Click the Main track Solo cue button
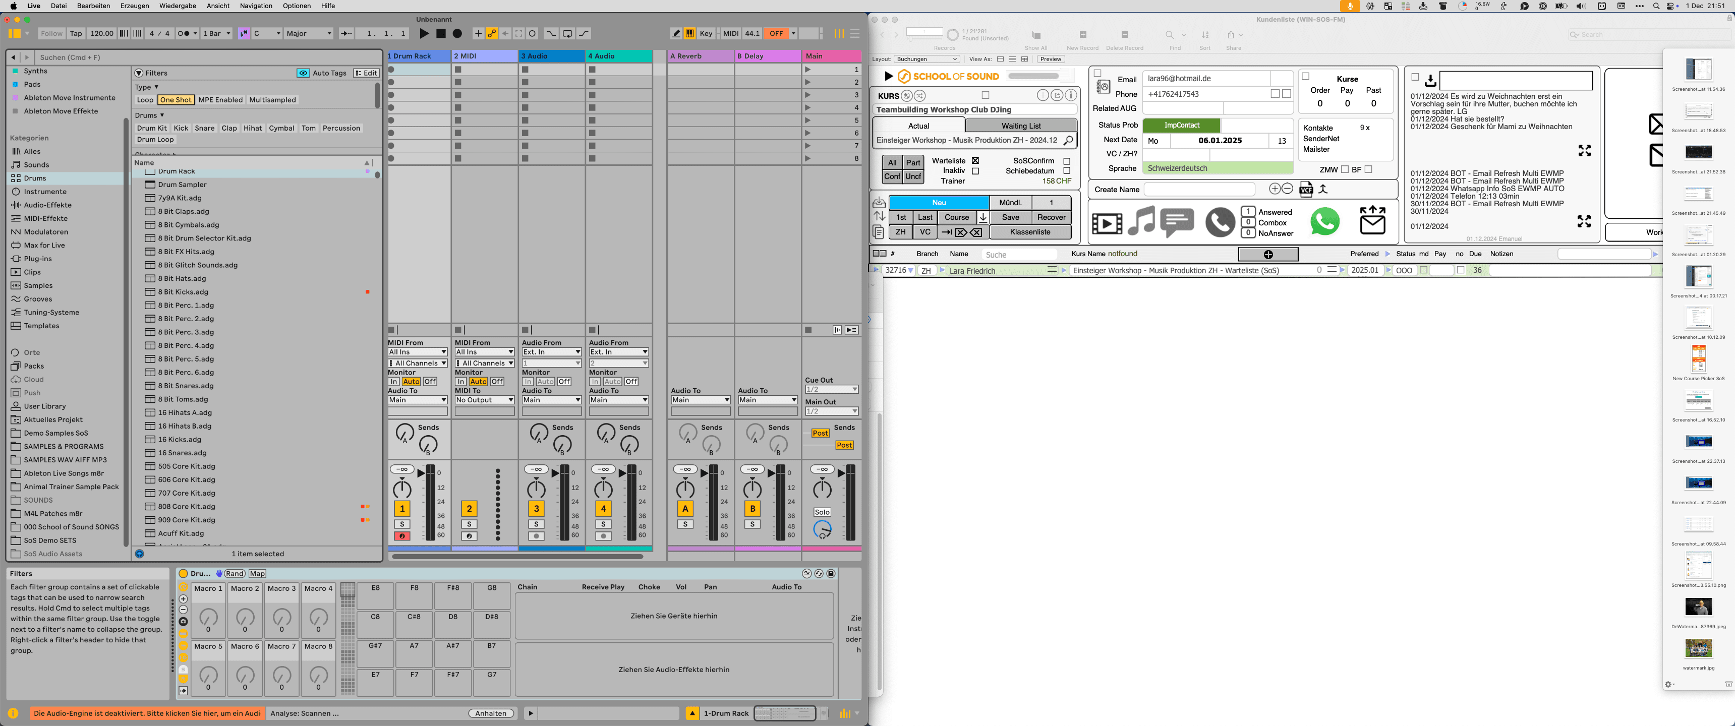The width and height of the screenshot is (1735, 726). pos(822,513)
